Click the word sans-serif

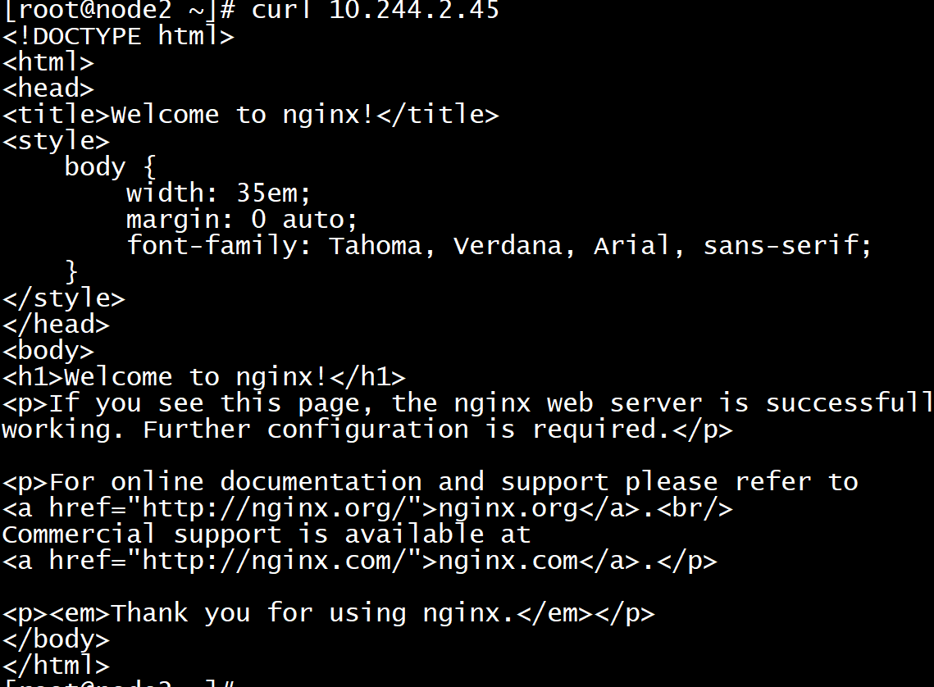coord(787,246)
